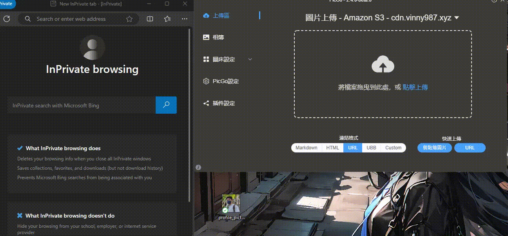Click the 點擊上傳 link
The height and width of the screenshot is (236, 508).
pos(415,87)
